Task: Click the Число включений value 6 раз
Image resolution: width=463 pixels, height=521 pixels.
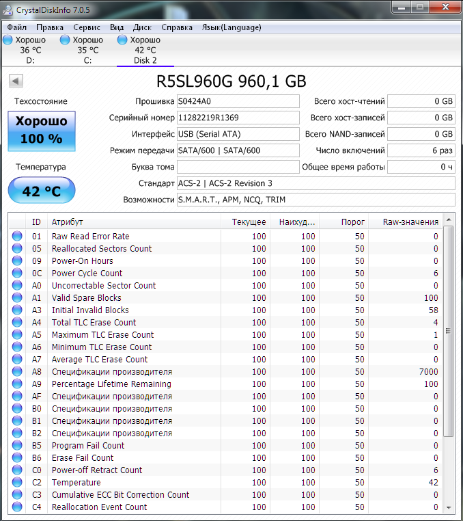Action: tap(421, 150)
